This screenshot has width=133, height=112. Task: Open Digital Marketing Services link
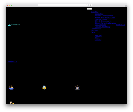[x=105, y=23]
